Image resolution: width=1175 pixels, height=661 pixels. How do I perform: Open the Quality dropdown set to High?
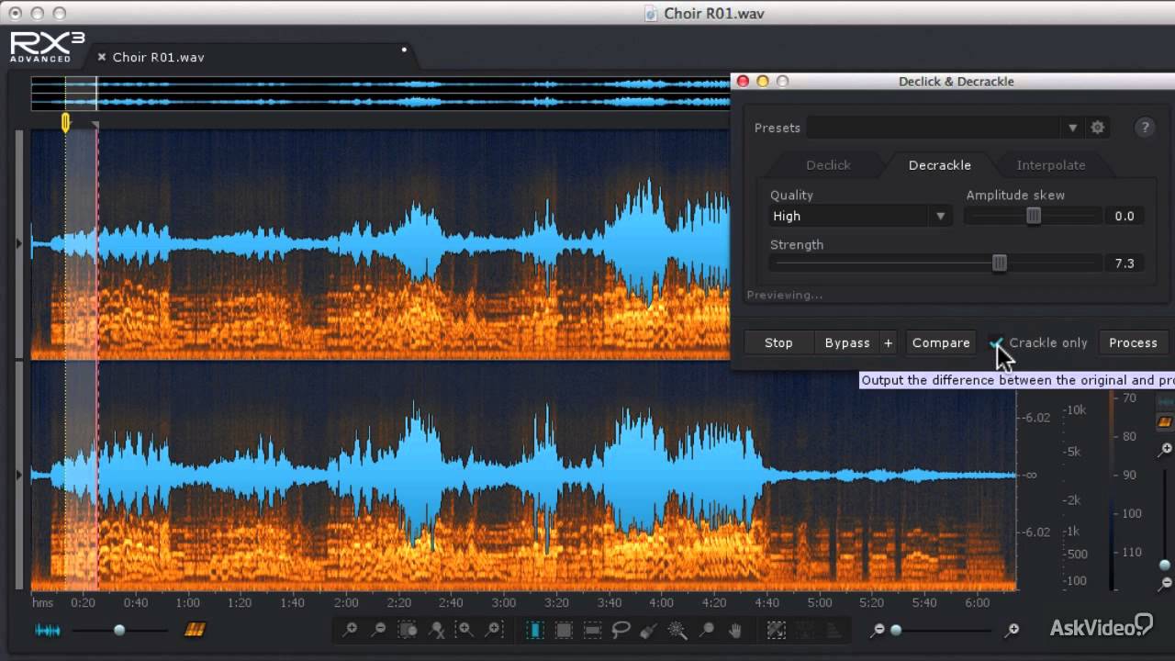(x=860, y=216)
